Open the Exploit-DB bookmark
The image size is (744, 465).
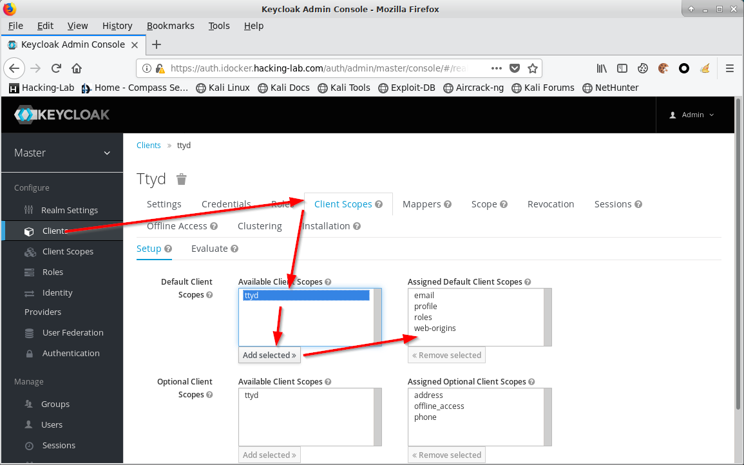[406, 88]
